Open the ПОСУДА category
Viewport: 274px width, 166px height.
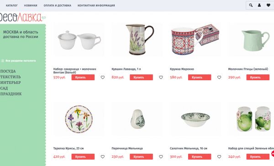(x=8, y=71)
